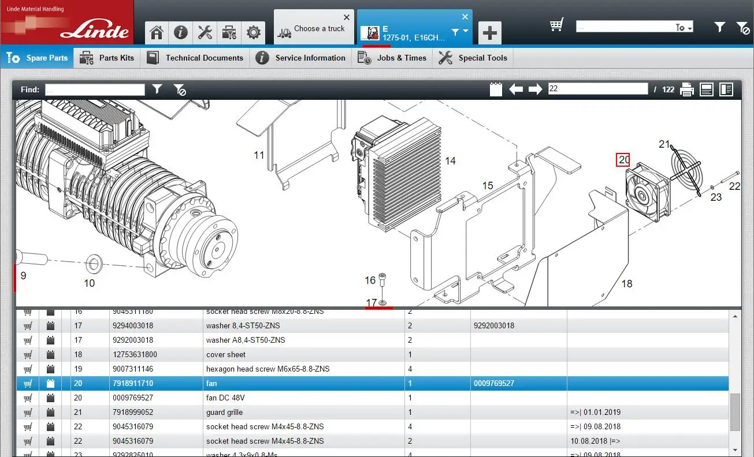
Task: Add hexagon head screw M6x65 to cart
Action: pyautogui.click(x=28, y=369)
